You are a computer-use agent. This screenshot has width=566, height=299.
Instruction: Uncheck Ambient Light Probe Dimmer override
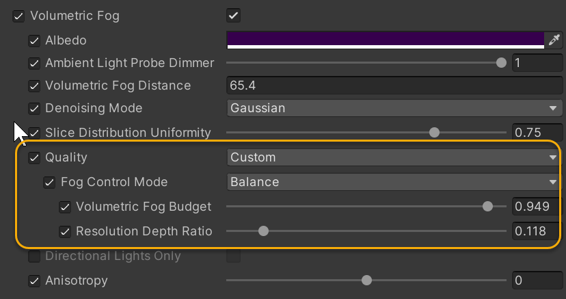pyautogui.click(x=34, y=63)
